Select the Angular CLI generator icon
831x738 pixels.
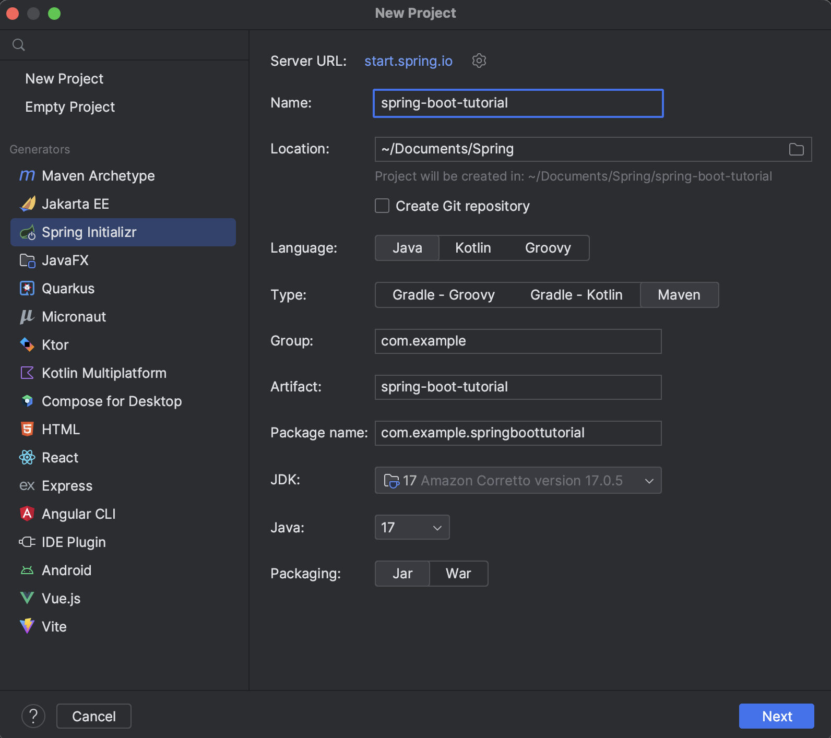tap(27, 514)
